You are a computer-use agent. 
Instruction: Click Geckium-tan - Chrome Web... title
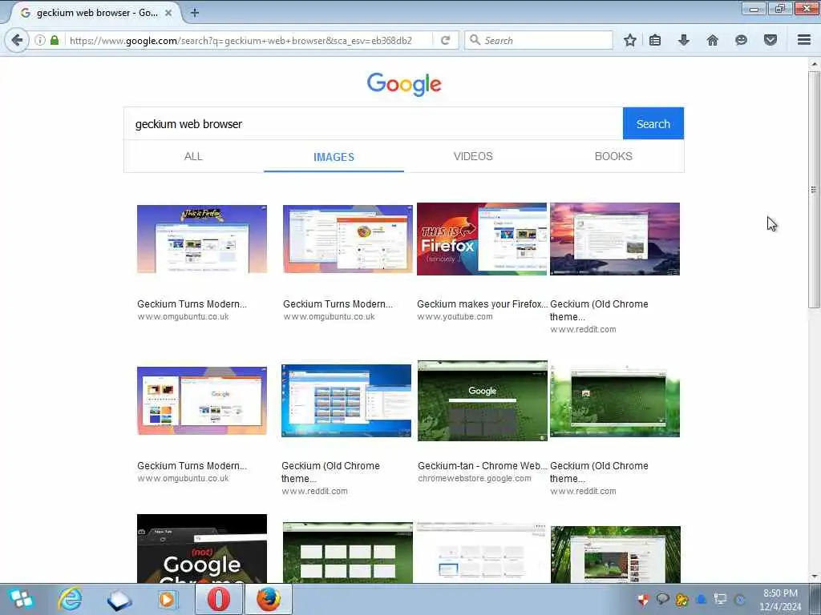[482, 466]
